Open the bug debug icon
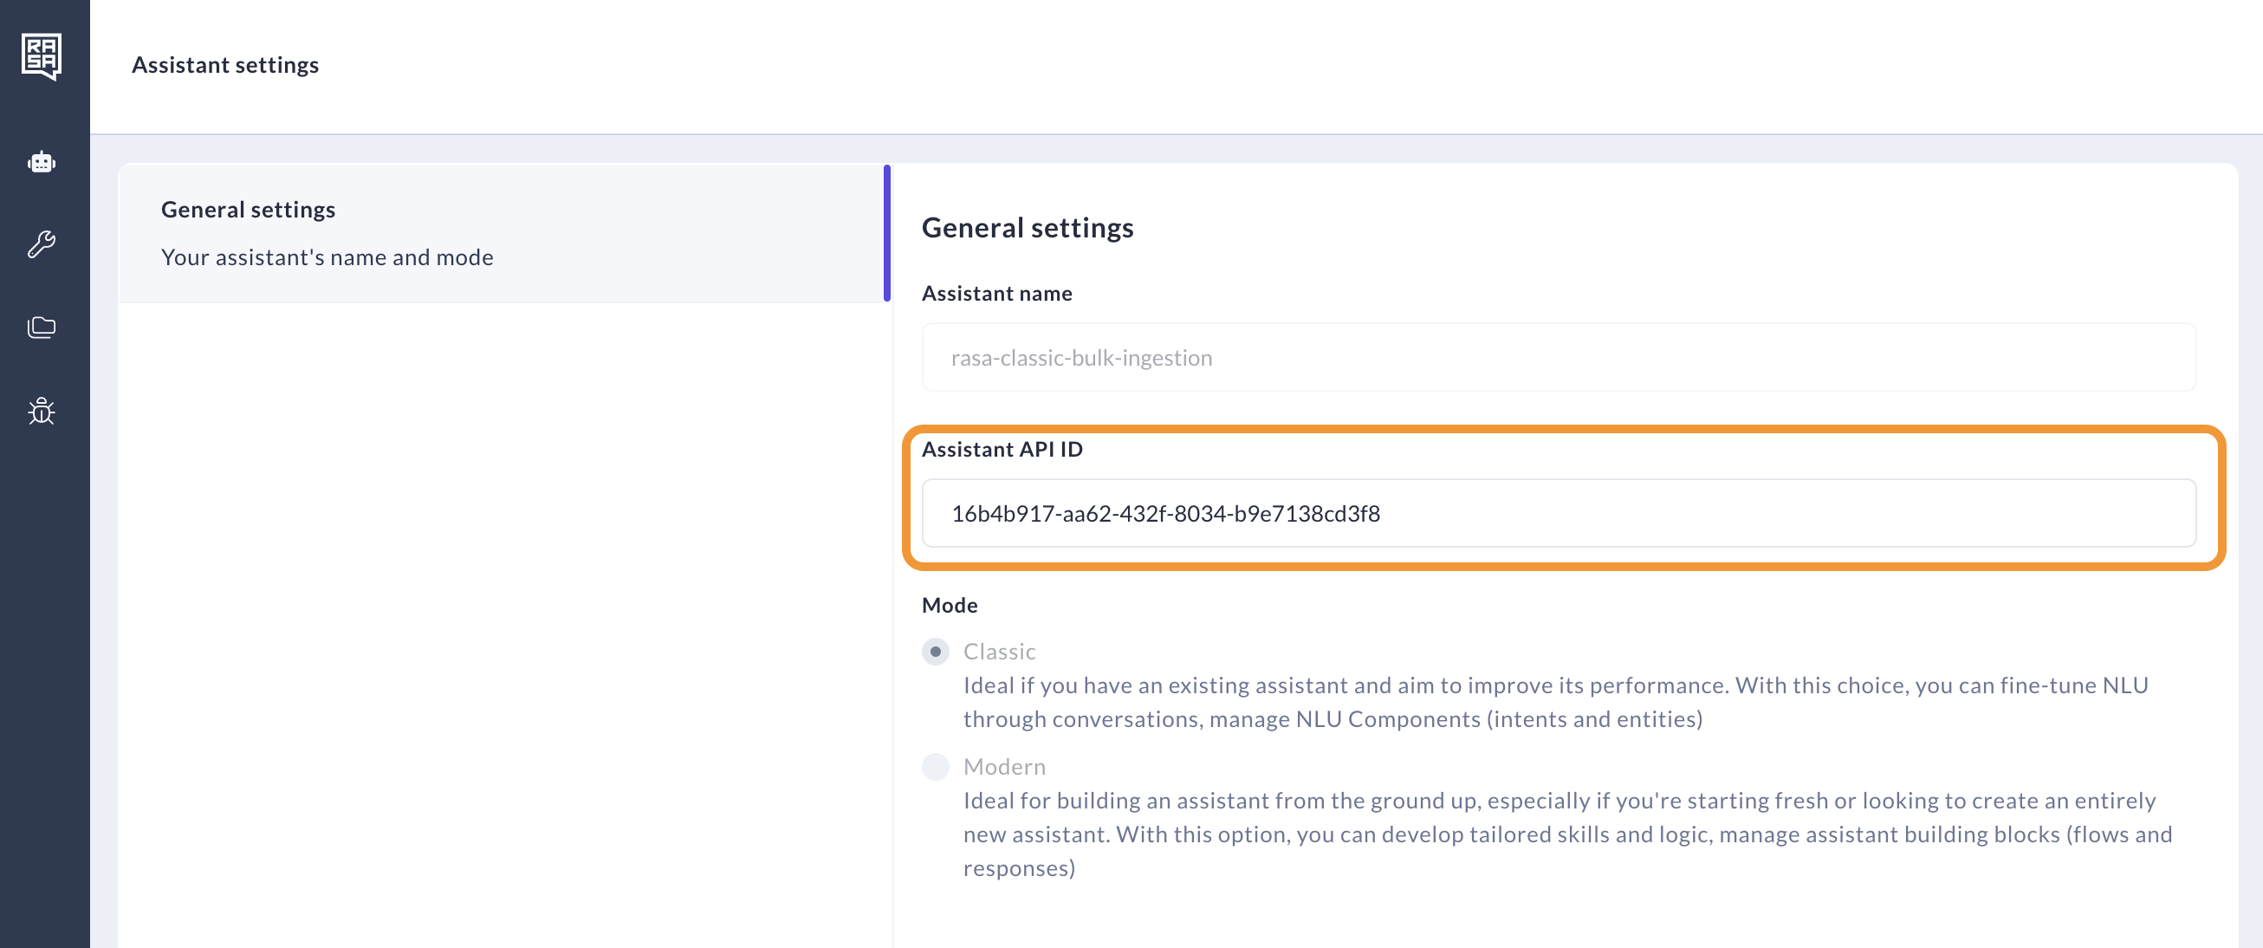Image resolution: width=2263 pixels, height=948 pixels. (42, 410)
